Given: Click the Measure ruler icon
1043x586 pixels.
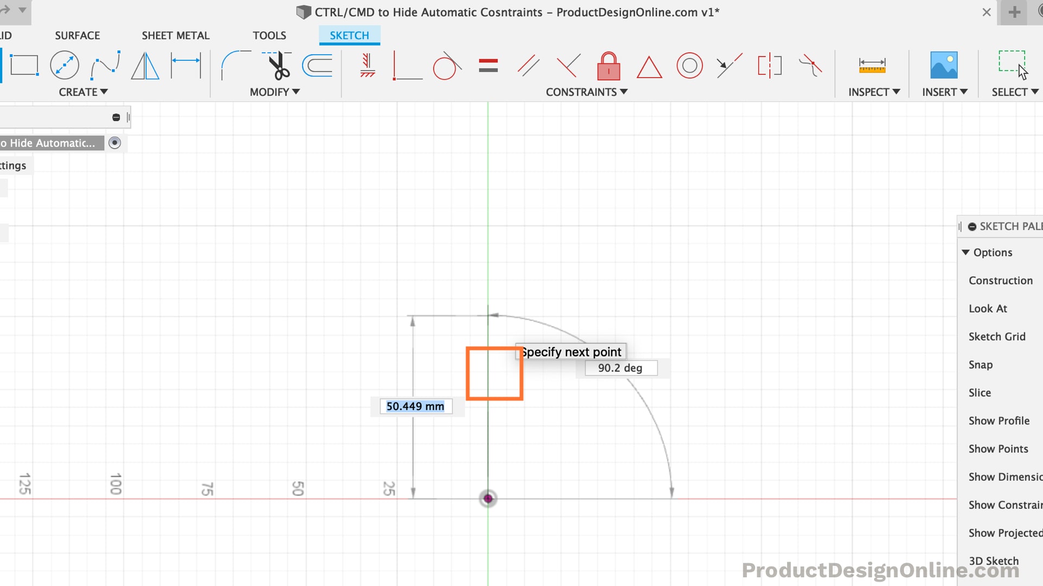Looking at the screenshot, I should click(872, 66).
